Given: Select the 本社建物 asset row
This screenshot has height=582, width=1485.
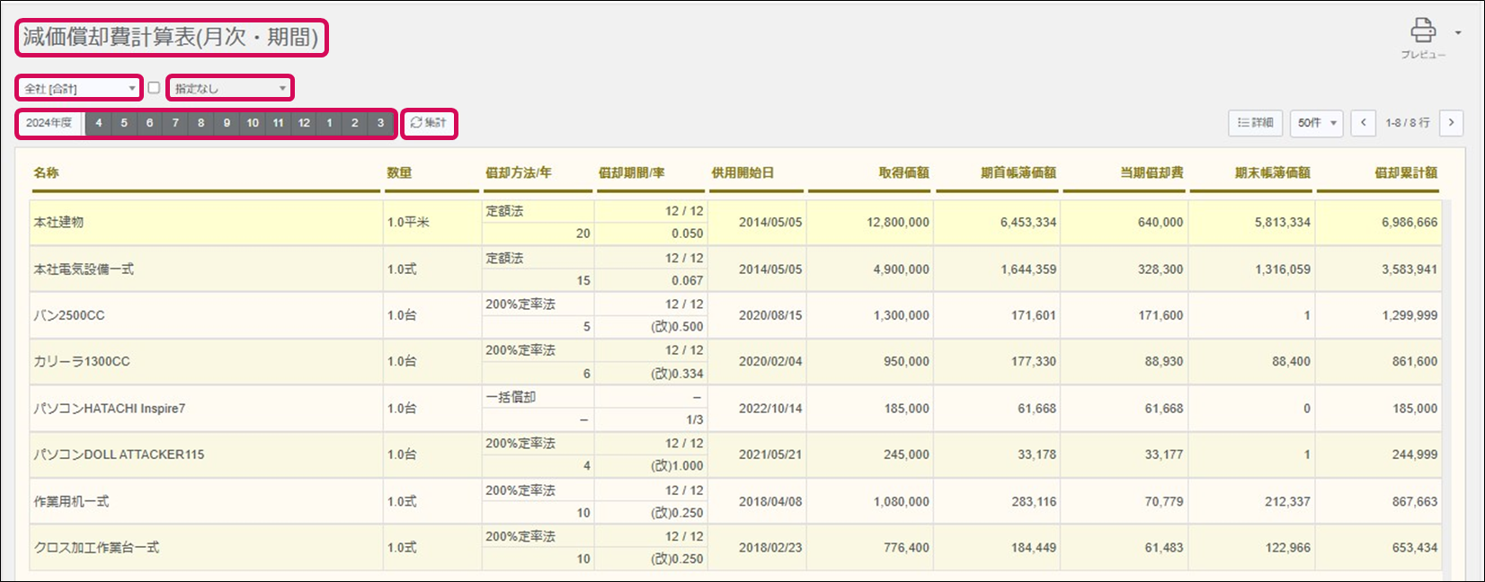Looking at the screenshot, I should click(735, 222).
